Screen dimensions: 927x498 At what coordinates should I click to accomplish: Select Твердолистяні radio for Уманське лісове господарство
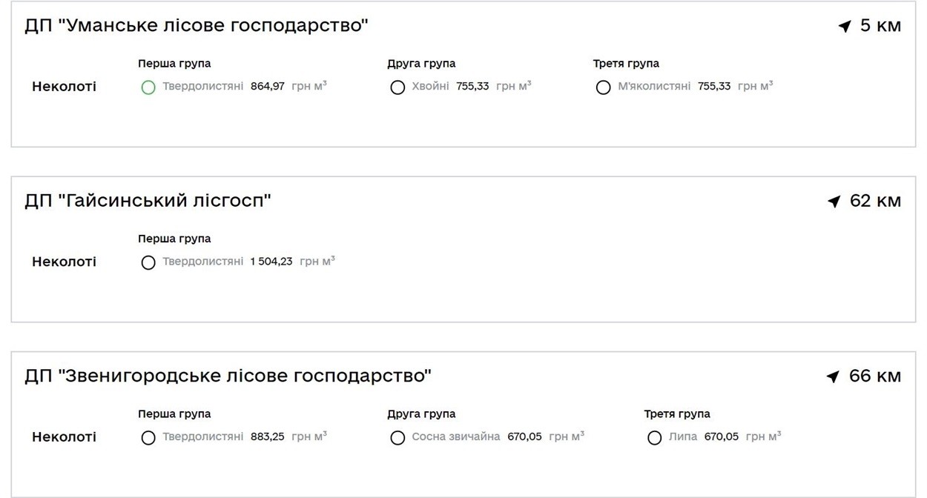coord(148,87)
